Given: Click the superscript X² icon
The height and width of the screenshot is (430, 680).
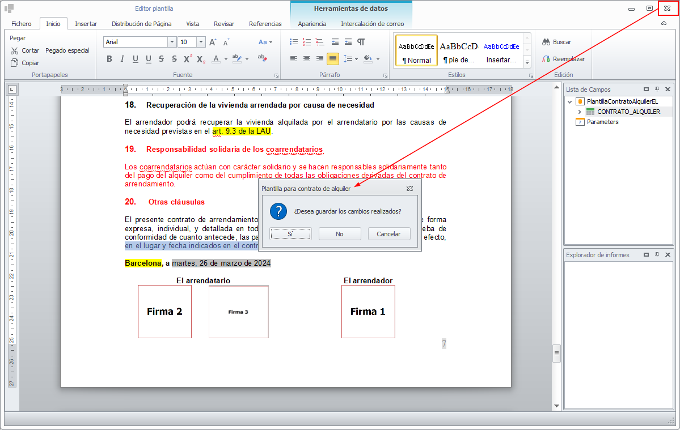Looking at the screenshot, I should [187, 58].
